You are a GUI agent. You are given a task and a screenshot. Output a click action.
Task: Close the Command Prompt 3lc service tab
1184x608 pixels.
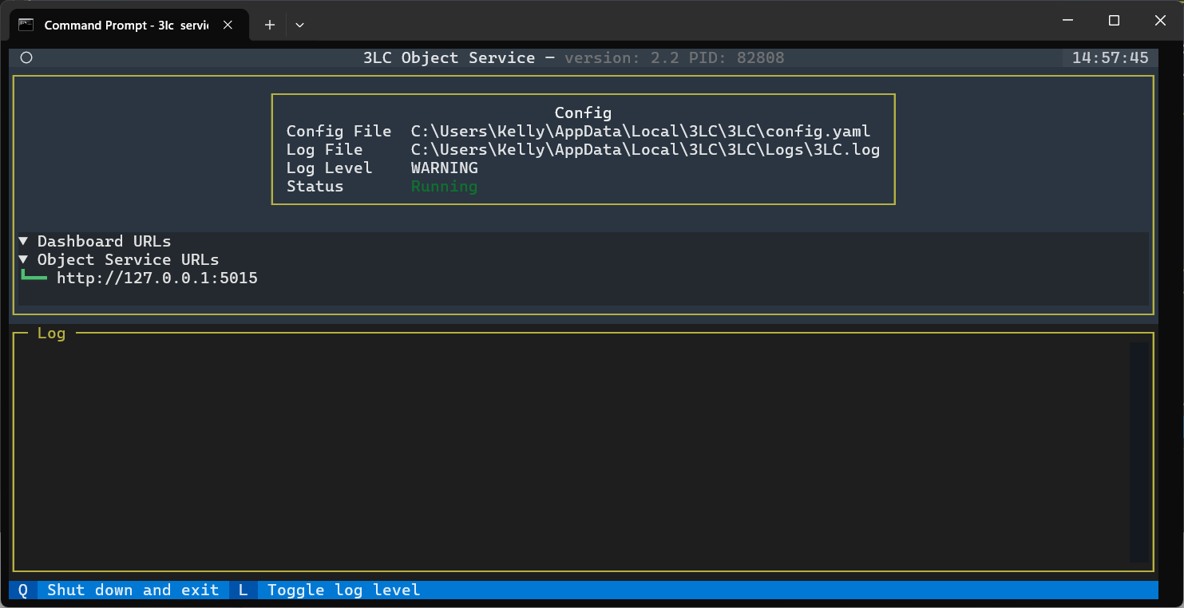click(228, 25)
